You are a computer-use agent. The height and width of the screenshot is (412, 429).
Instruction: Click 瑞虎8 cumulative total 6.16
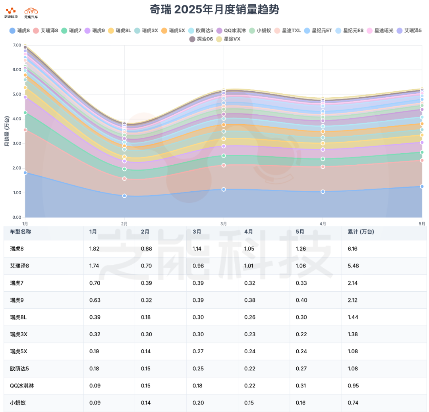pos(353,249)
